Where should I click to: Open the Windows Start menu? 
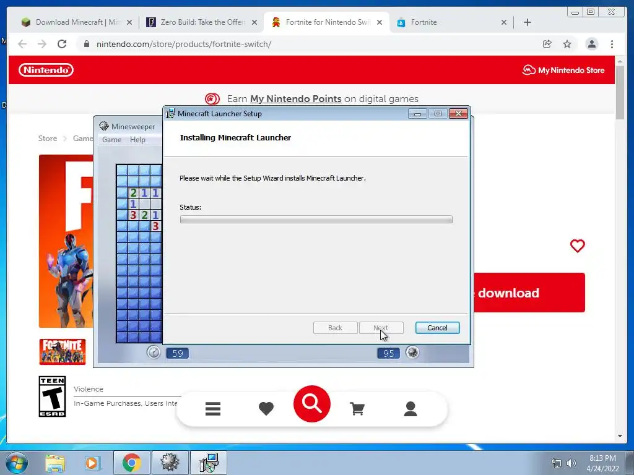click(x=17, y=463)
